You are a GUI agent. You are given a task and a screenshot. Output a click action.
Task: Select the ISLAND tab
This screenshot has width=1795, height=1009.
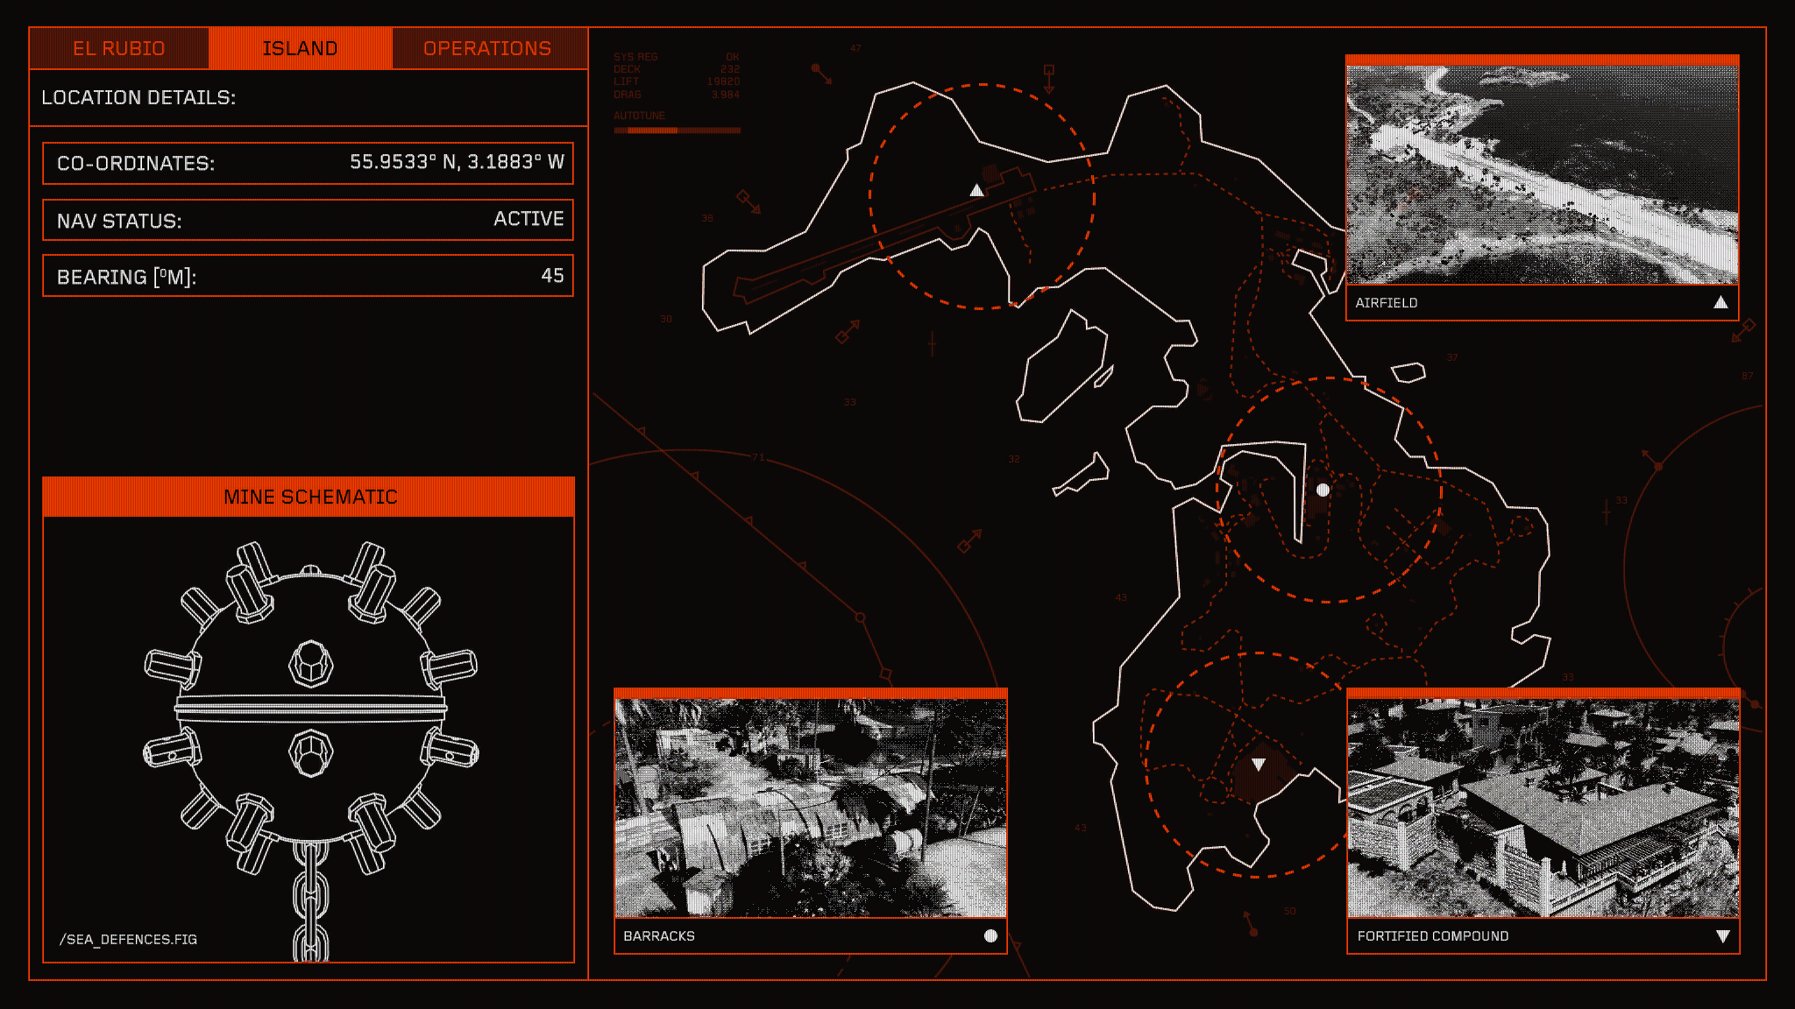pos(300,48)
